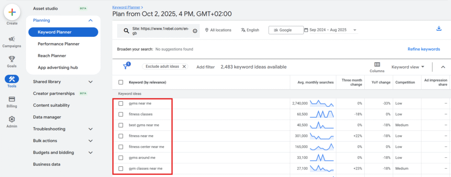The image size is (451, 177).
Task: Open the Columns selector
Action: (377, 67)
